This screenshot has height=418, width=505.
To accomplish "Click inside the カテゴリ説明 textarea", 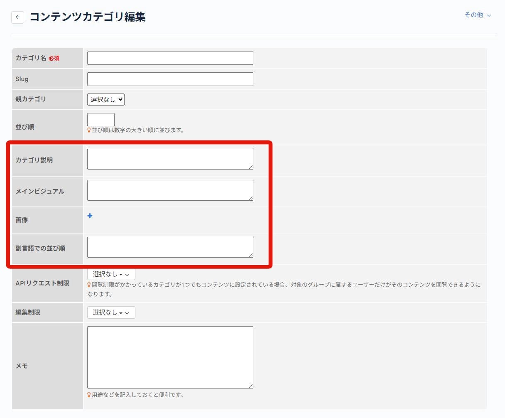I will (170, 159).
